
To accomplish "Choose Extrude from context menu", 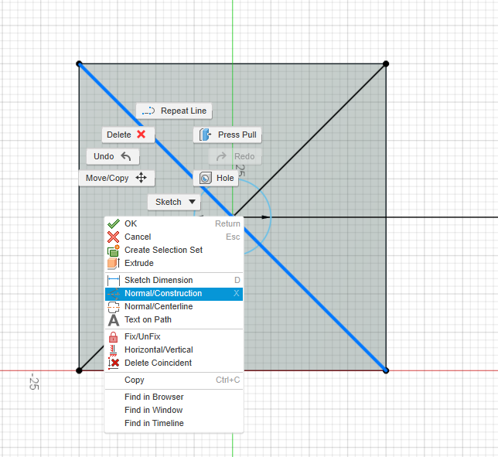I will coord(174,263).
